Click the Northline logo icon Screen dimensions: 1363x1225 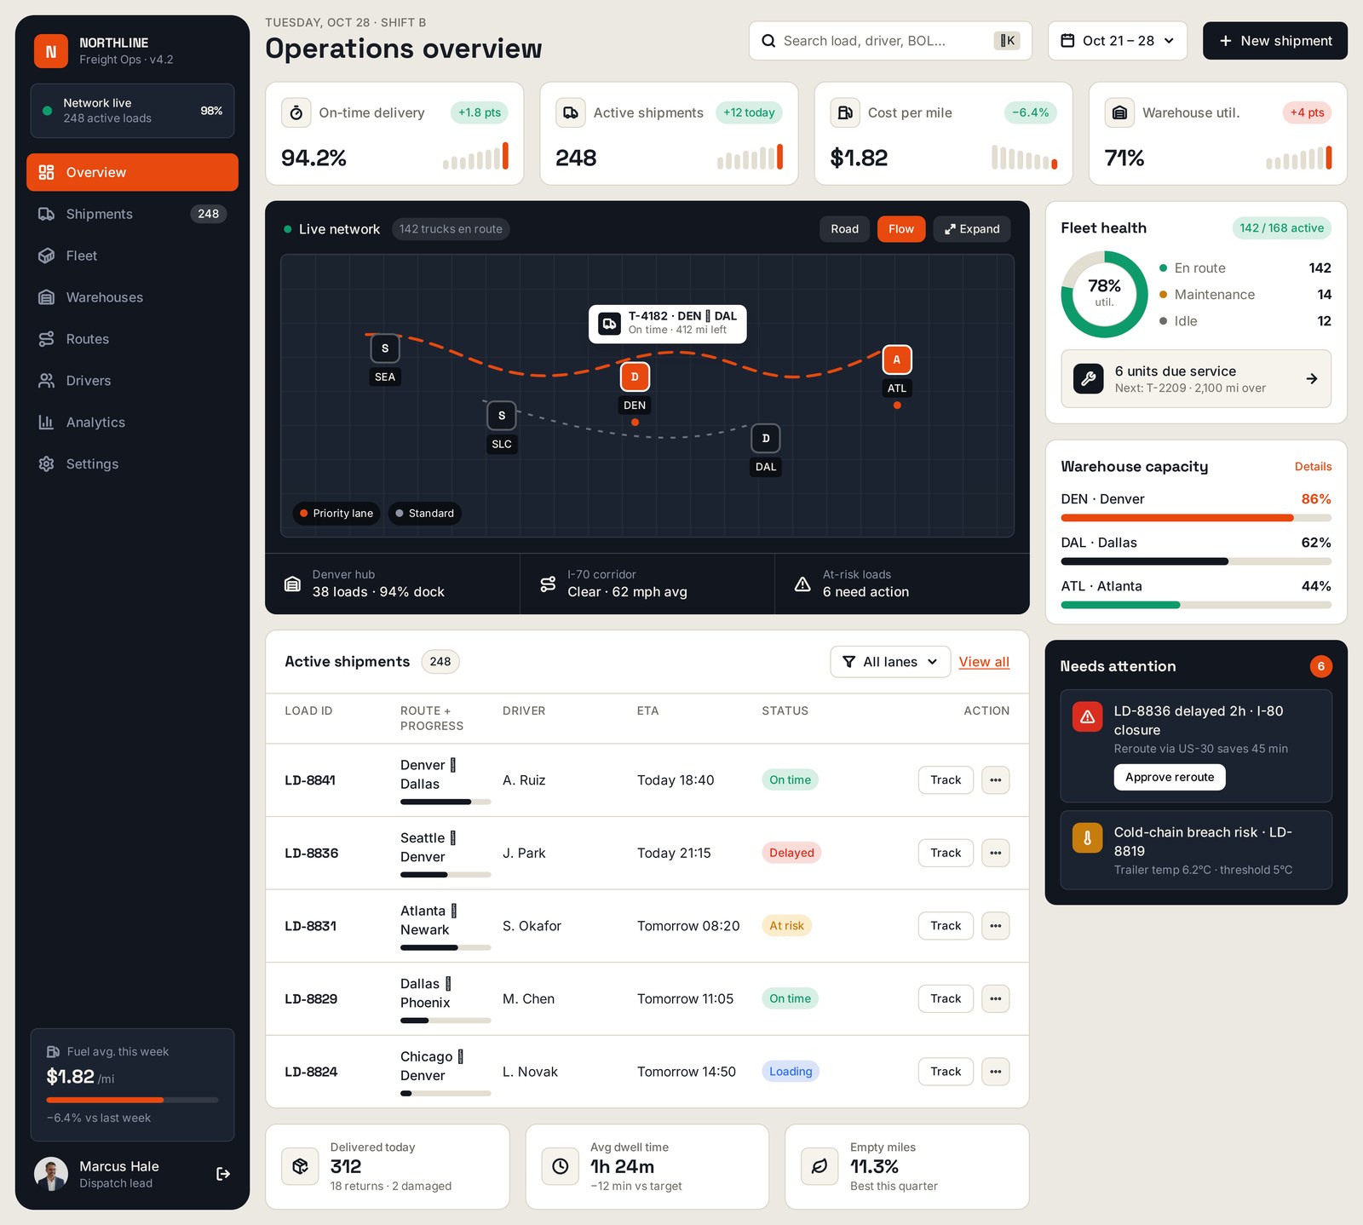point(51,51)
